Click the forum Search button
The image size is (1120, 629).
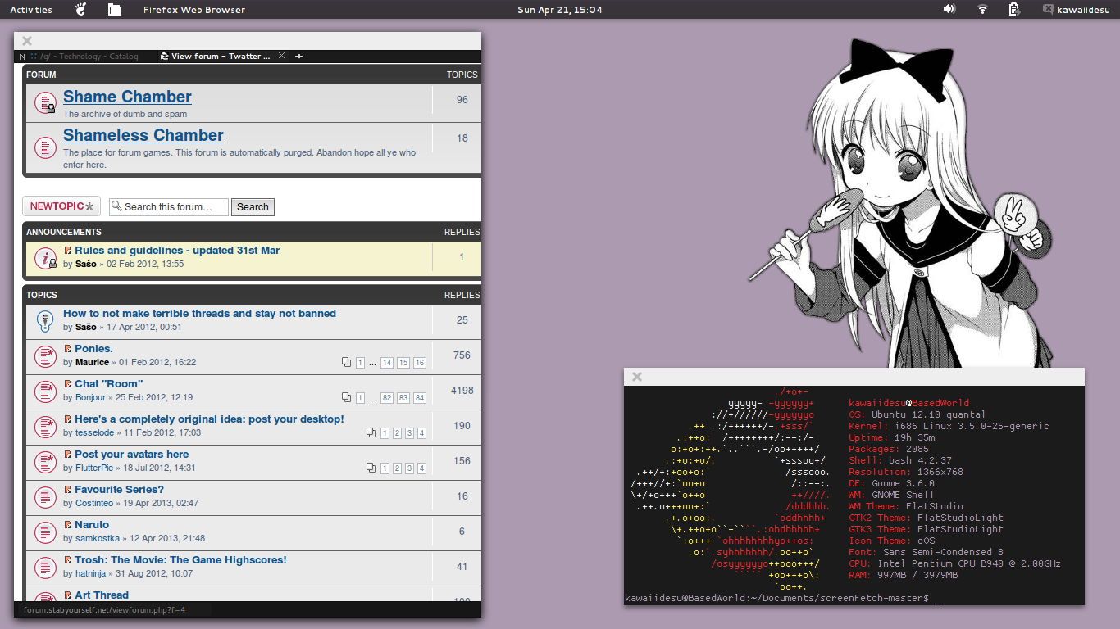click(253, 207)
